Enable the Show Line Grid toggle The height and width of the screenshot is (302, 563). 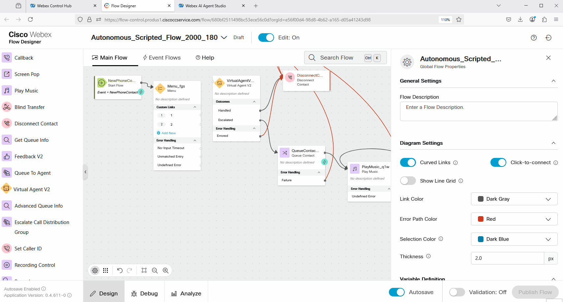click(408, 181)
